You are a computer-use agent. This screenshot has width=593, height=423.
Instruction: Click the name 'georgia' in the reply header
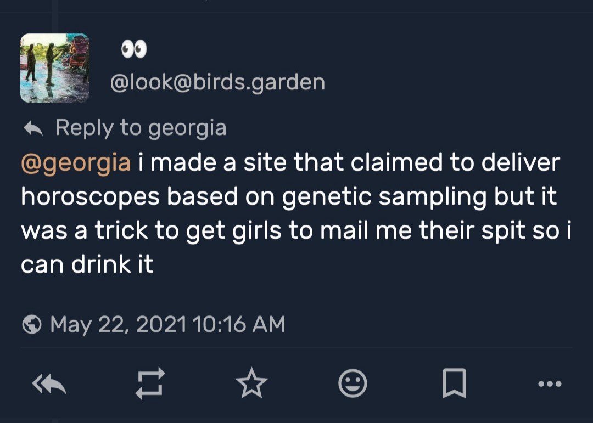click(187, 128)
